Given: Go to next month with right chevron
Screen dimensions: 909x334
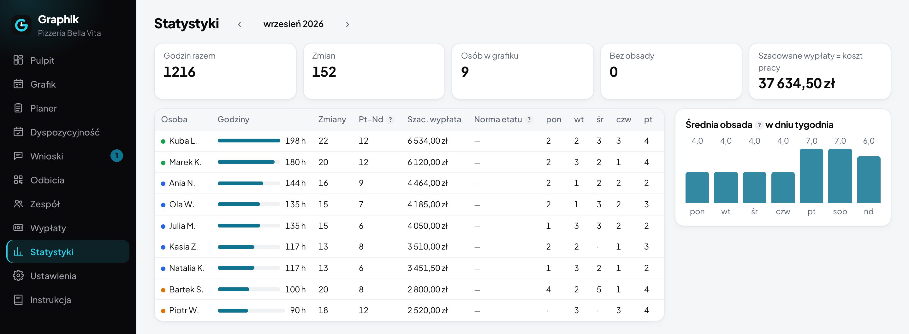Looking at the screenshot, I should [347, 24].
